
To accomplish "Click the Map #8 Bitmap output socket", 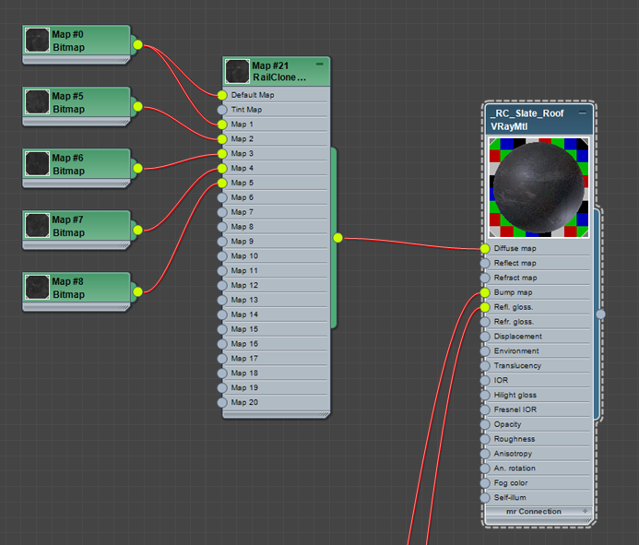I will [x=137, y=291].
